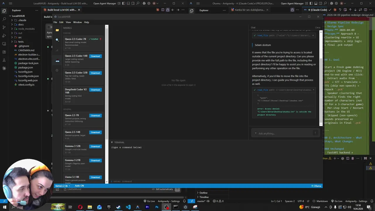Viewport: 375px width, 211px height.
Task: Expand the Timeline section
Action: pos(204,197)
